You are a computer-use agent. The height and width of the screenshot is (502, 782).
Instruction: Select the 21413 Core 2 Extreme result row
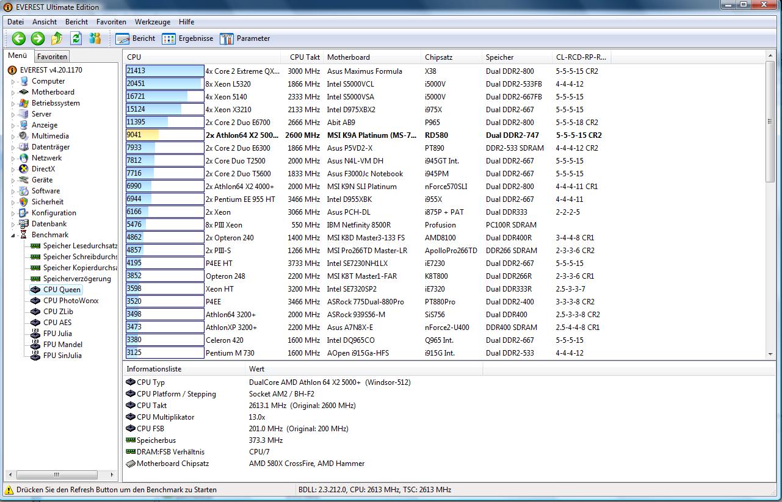444,71
